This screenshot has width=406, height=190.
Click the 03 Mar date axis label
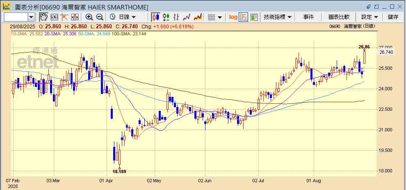tap(54, 181)
